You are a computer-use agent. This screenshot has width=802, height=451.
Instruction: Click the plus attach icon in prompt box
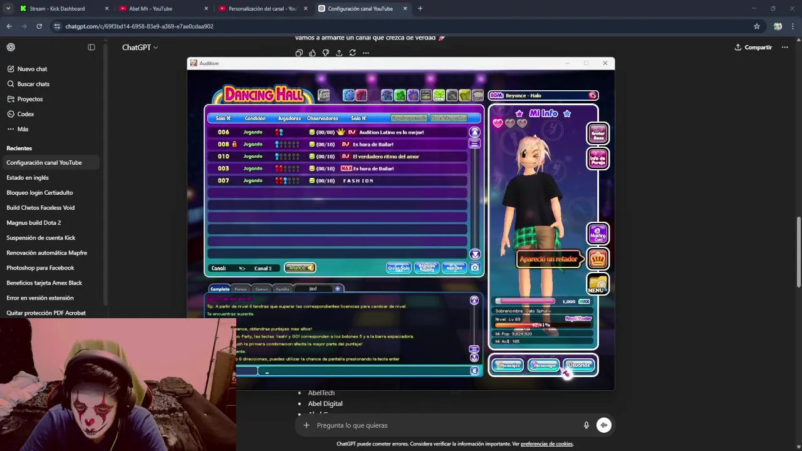pyautogui.click(x=306, y=425)
